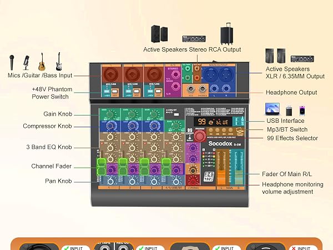
Task: Click the speaker pair above XLR Output label
Action: click(275, 56)
